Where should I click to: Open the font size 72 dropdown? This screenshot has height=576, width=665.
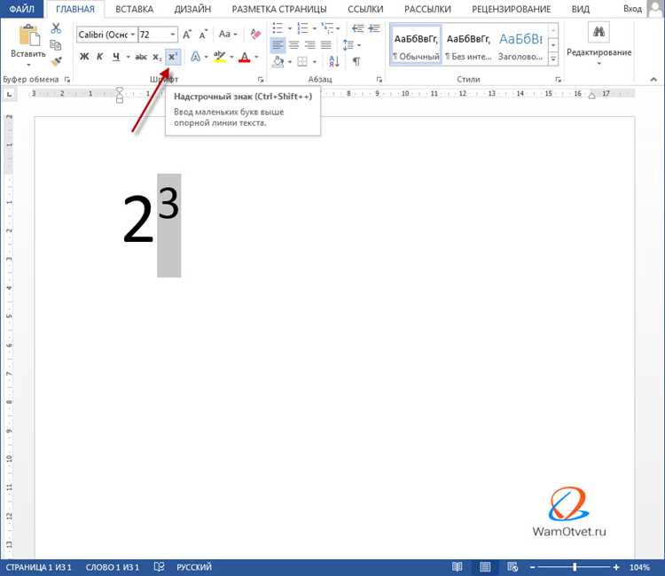173,35
